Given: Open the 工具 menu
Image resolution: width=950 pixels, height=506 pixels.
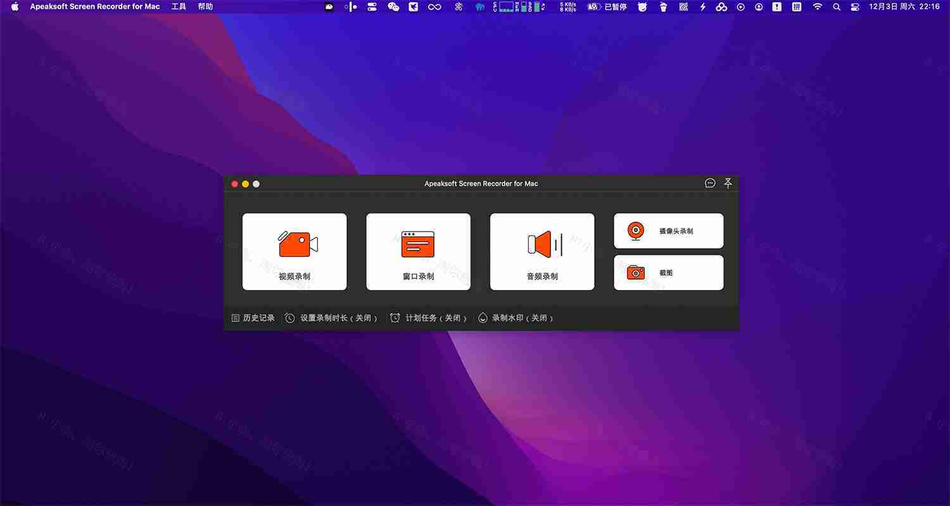Looking at the screenshot, I should [177, 7].
